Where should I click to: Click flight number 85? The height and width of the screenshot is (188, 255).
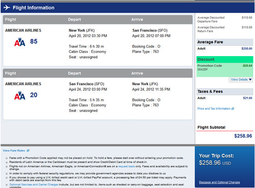[34, 41]
